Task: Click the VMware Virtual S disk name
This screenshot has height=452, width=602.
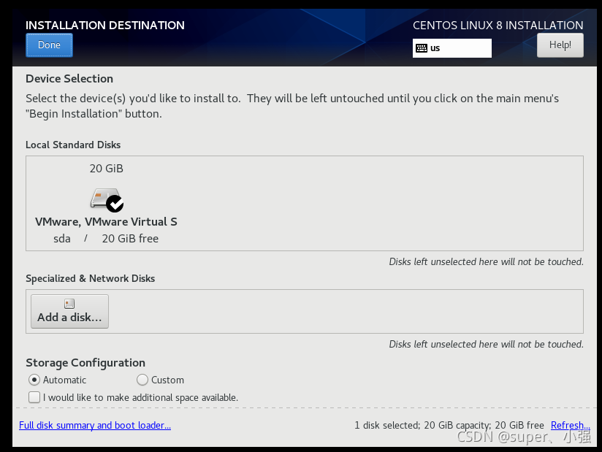Action: point(106,222)
